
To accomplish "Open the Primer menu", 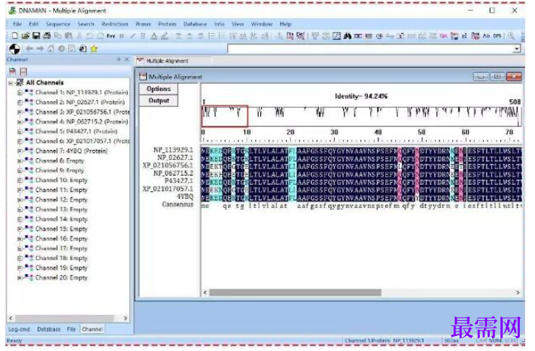I will click(x=143, y=24).
